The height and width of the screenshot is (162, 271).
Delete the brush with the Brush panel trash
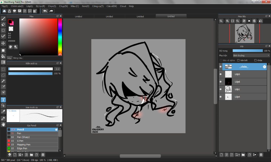43,155
